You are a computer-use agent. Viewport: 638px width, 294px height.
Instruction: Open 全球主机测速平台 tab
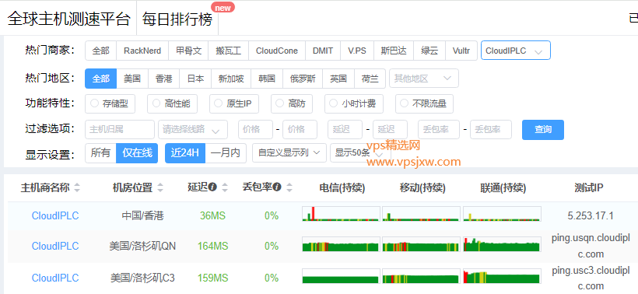click(x=68, y=19)
